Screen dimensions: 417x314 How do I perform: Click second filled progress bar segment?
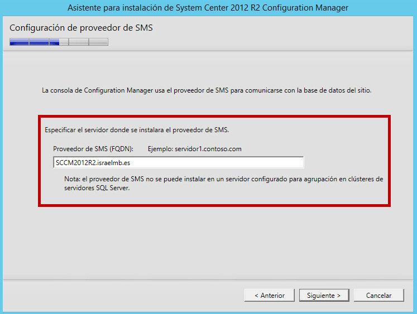pyautogui.click(x=39, y=42)
